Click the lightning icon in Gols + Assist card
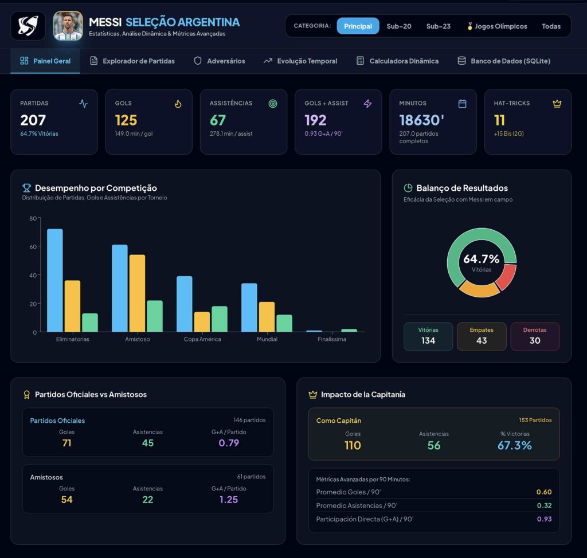 (367, 104)
